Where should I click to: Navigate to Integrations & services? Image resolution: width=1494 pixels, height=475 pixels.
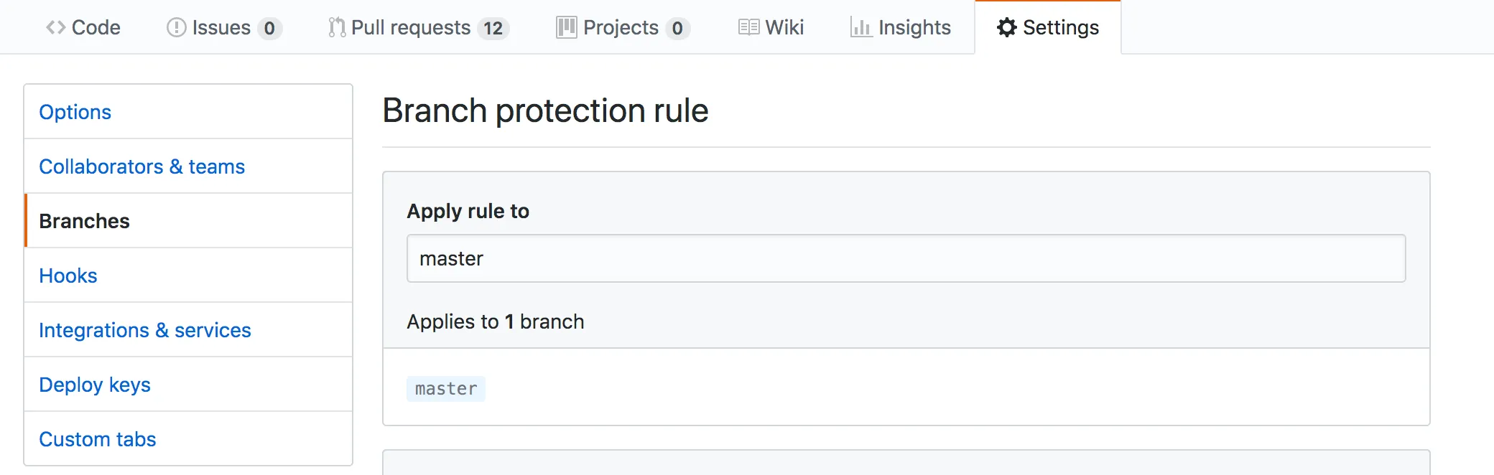145,330
